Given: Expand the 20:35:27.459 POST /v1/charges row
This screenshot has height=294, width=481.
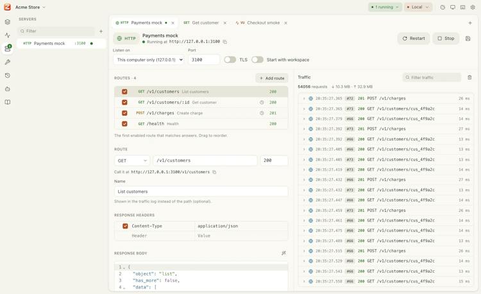Looking at the screenshot, I should pos(304,211).
